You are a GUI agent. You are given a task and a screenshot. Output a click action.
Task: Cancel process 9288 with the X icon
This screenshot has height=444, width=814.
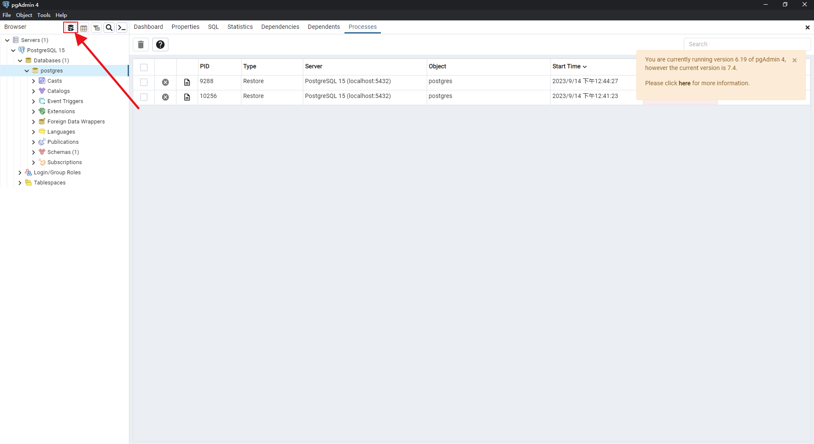pyautogui.click(x=165, y=82)
